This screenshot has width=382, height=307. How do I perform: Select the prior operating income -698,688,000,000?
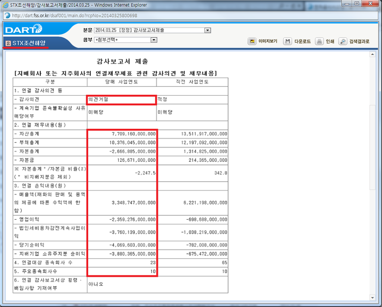coord(206,220)
